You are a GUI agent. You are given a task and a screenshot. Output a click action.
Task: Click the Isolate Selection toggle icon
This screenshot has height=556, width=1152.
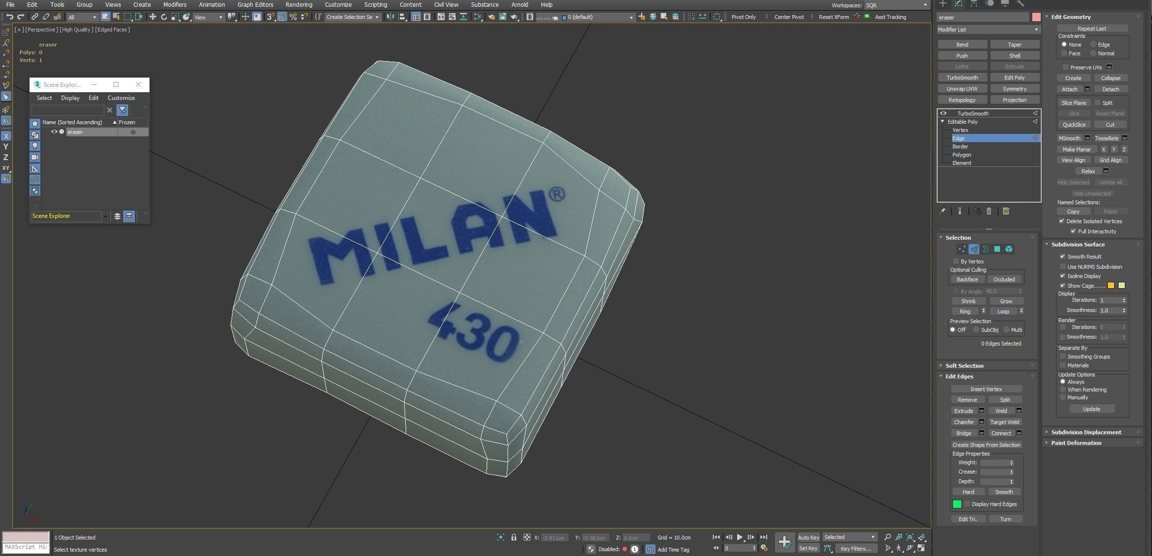(501, 537)
